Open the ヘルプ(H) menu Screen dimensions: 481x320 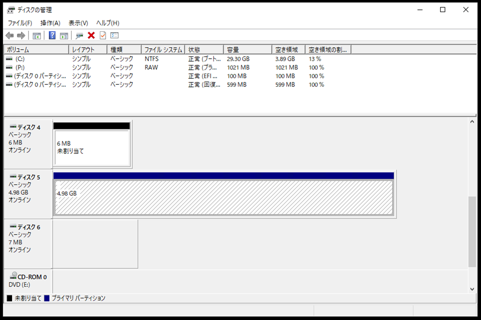click(108, 23)
